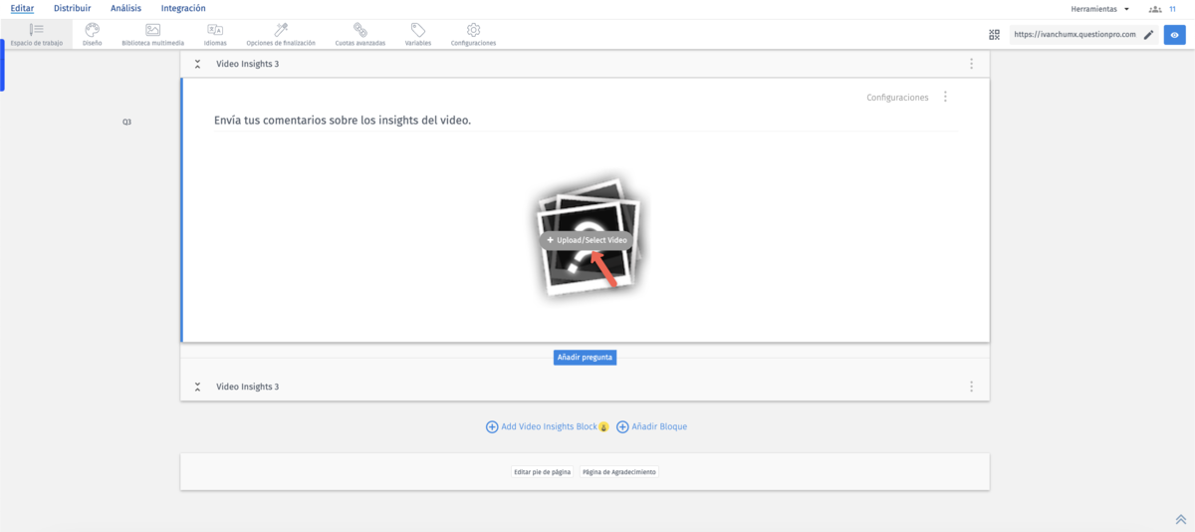
Task: Collapse the top Video Insights 3 block
Action: pos(197,64)
